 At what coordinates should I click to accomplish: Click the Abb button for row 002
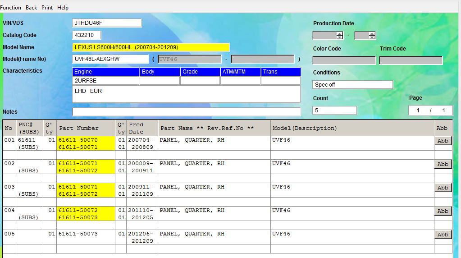click(x=443, y=164)
